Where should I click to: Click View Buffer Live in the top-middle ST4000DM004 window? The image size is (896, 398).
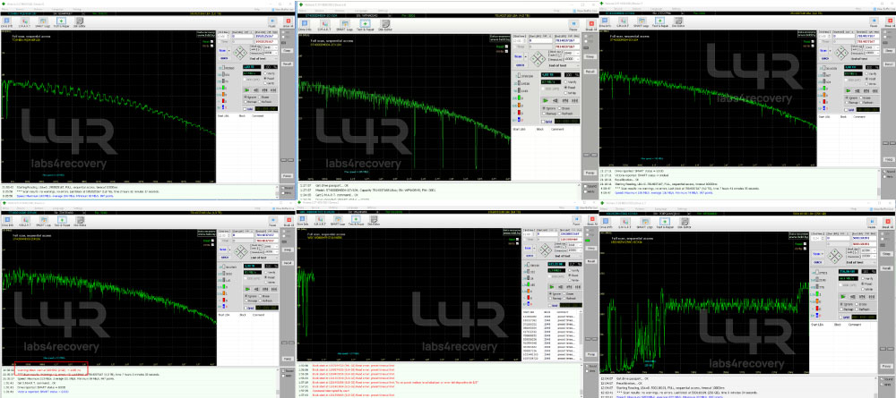tap(584, 10)
